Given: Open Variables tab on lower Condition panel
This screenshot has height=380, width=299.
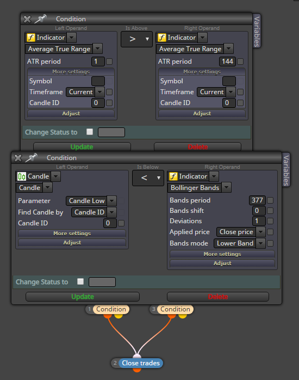Looking at the screenshot, I should 286,170.
